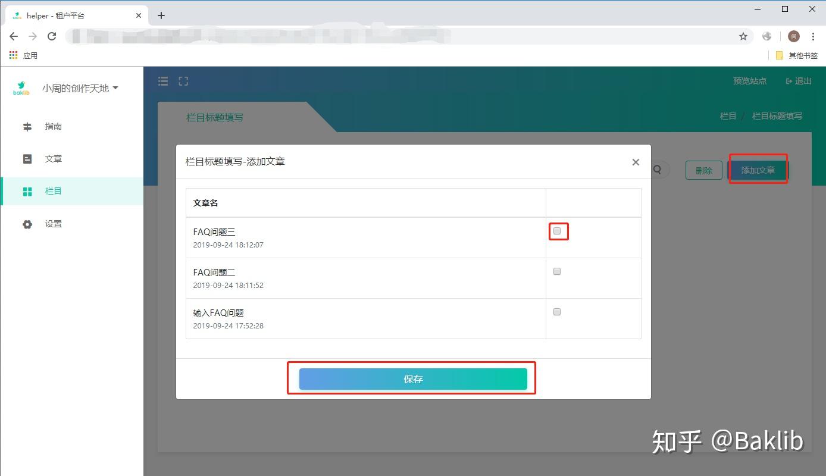Select the FAQ问题二 checkbox
Screen dimensions: 826x476
pyautogui.click(x=557, y=271)
